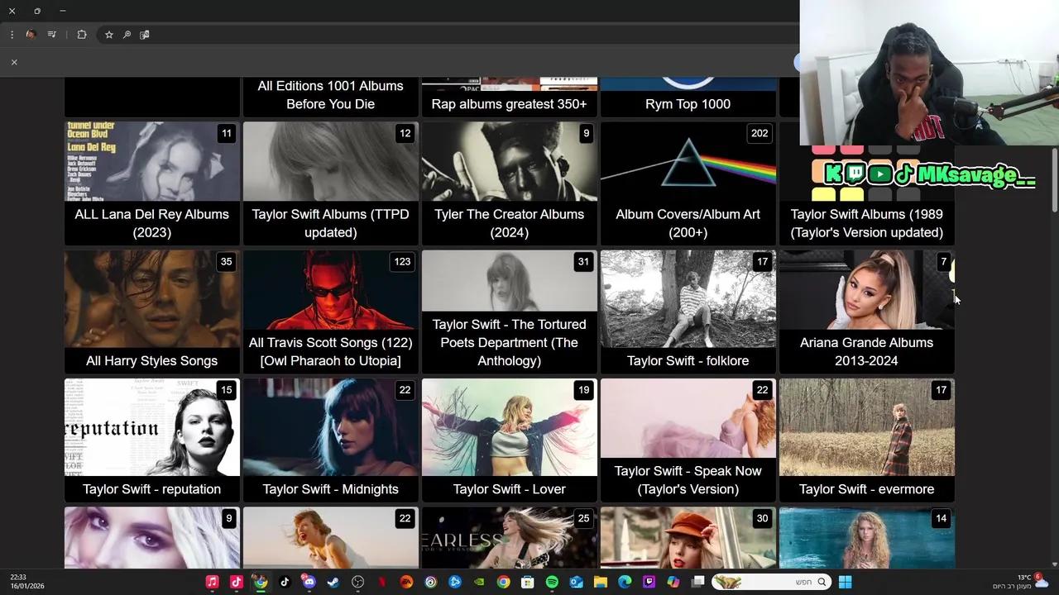Open 'Taylor Swift - folklore' link
Image resolution: width=1059 pixels, height=595 pixels.
click(688, 361)
